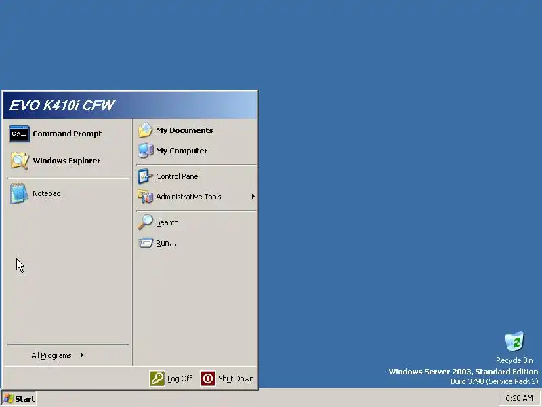Select the Recycle Bin desktop icon
Image resolution: width=542 pixels, height=407 pixels.
tap(514, 341)
